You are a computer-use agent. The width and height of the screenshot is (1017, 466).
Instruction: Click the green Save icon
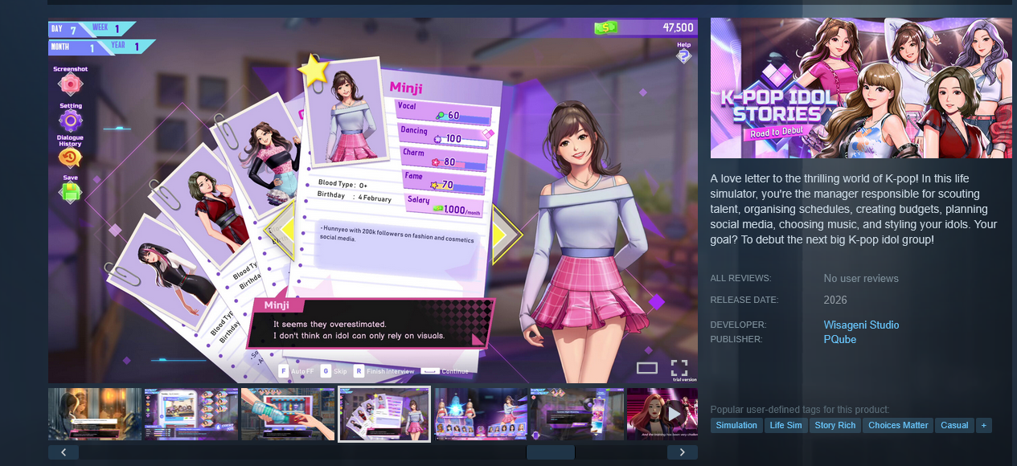point(71,192)
